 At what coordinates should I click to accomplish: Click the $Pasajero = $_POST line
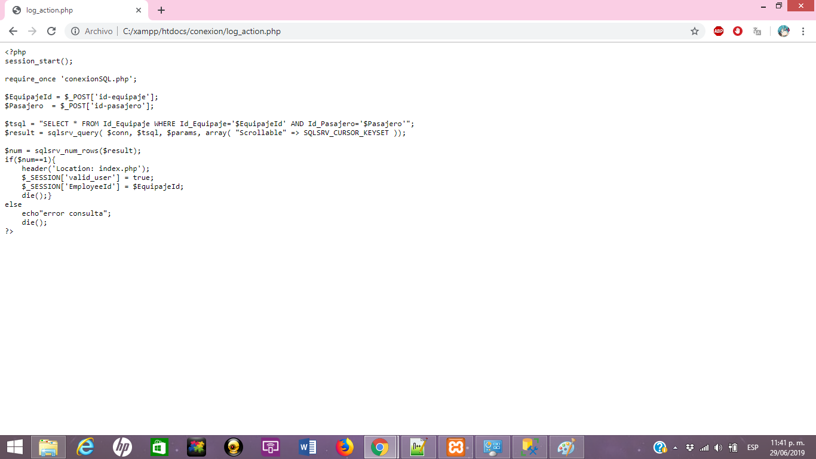pos(79,106)
